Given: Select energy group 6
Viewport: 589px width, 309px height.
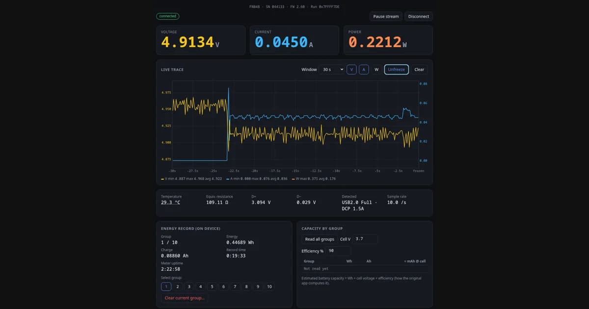Looking at the screenshot, I should click(x=223, y=286).
